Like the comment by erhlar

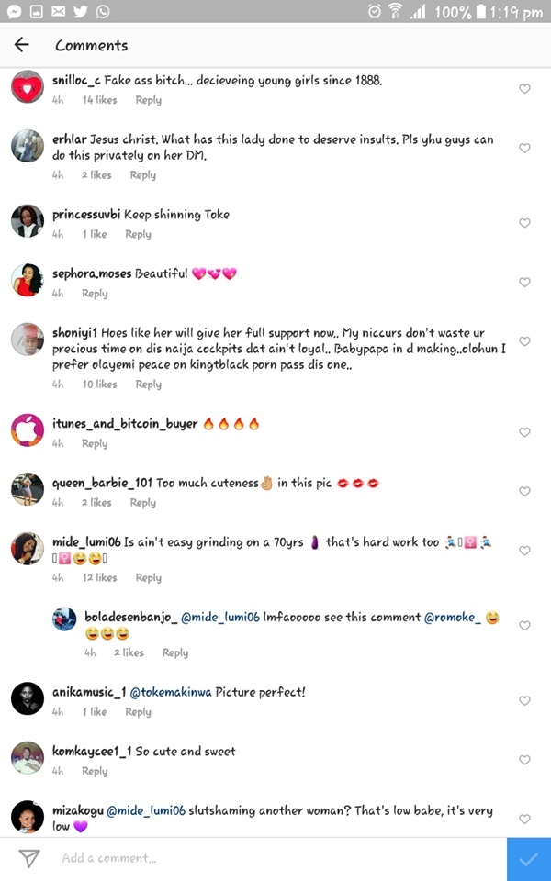pyautogui.click(x=524, y=148)
